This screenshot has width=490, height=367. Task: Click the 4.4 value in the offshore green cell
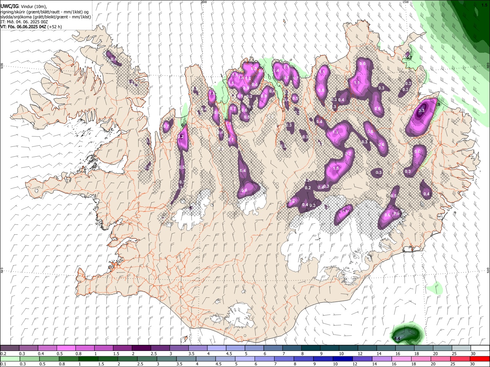coord(397,339)
